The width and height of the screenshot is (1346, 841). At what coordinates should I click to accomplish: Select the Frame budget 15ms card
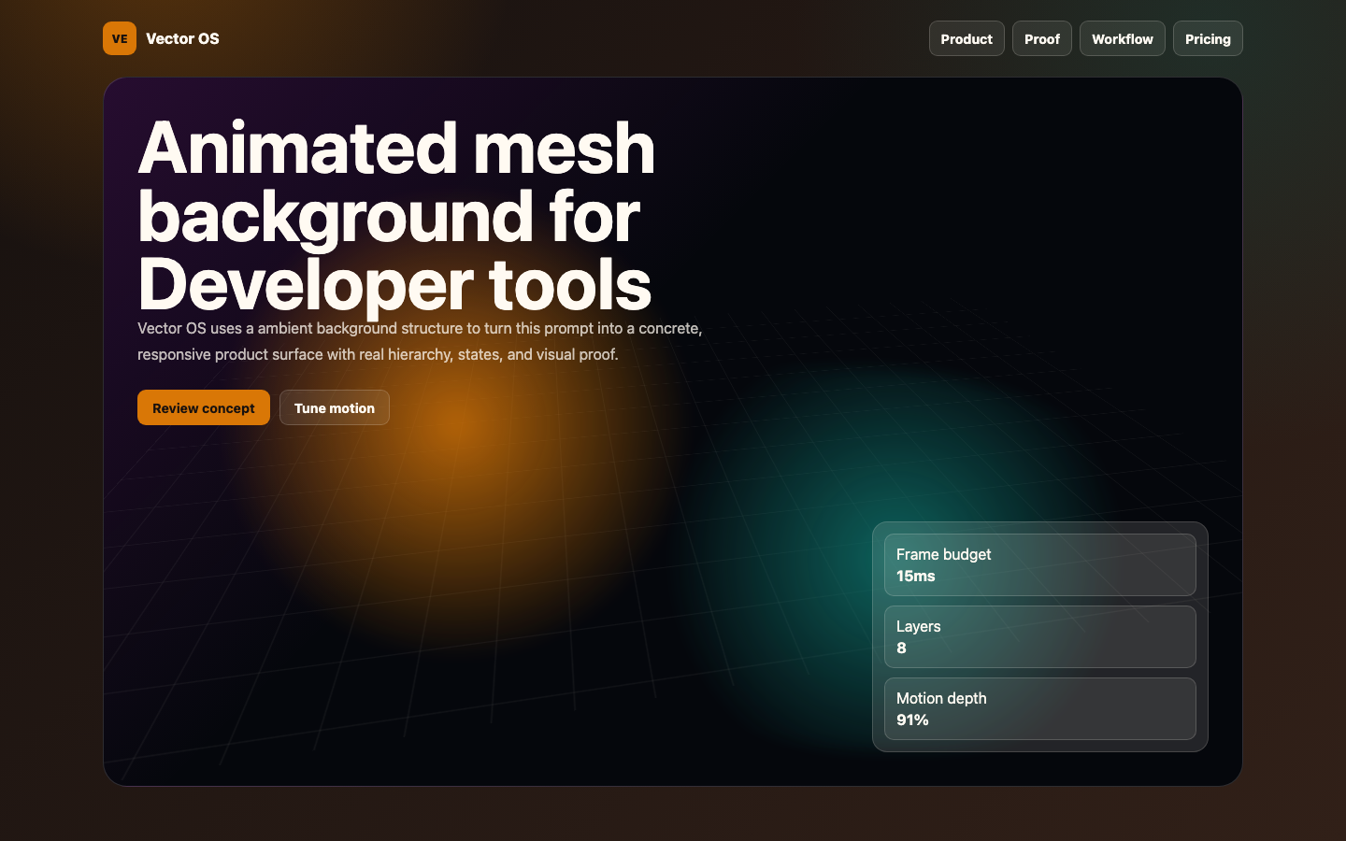1040,564
